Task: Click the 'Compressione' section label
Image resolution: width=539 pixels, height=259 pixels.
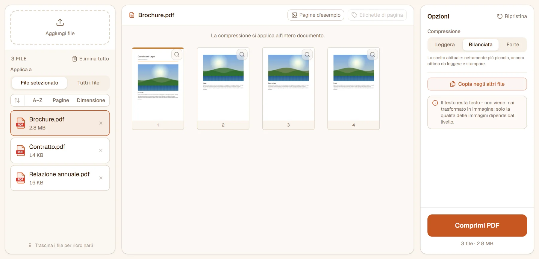Action: click(x=444, y=31)
